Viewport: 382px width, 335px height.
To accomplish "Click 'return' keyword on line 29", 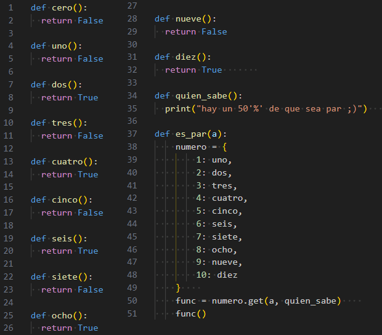I will pyautogui.click(x=181, y=32).
